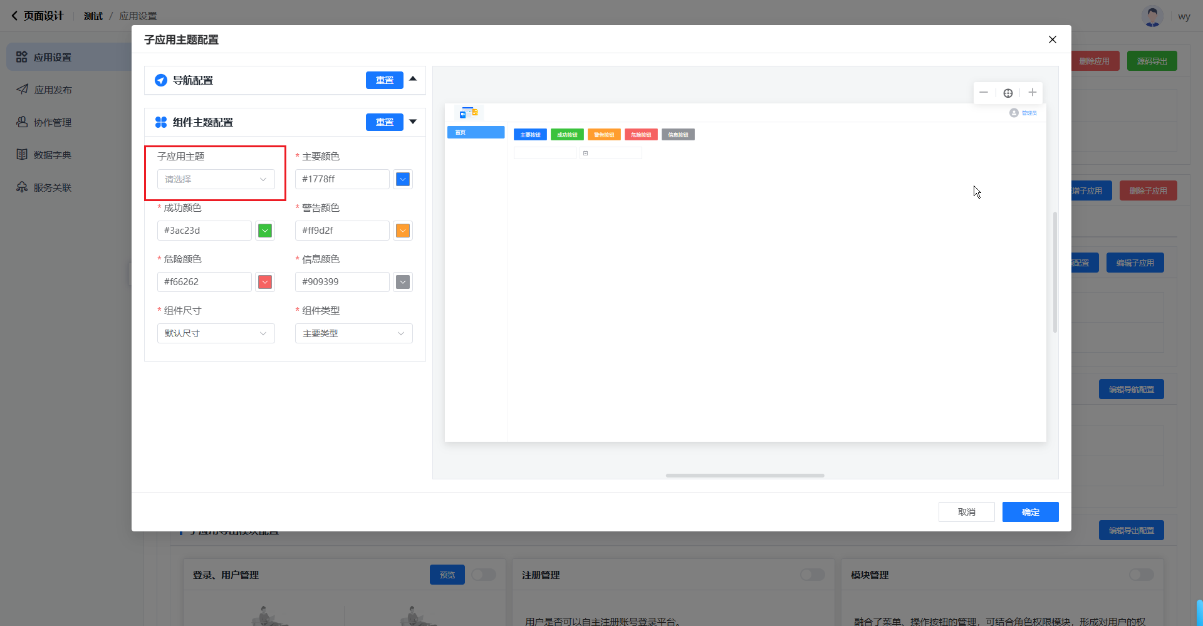Expand the 导航配置 section arrow

tap(413, 79)
